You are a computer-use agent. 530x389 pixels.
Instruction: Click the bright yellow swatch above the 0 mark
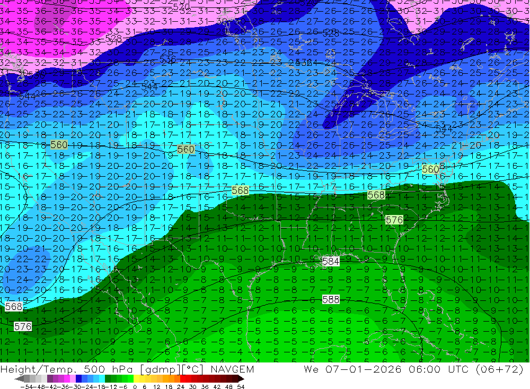(137, 379)
